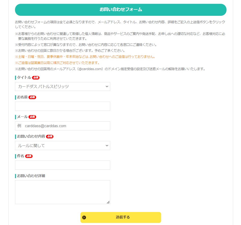The height and width of the screenshot is (225, 241).
Task: Click the お問い合わせ詳細 field label
Action: 31,176
